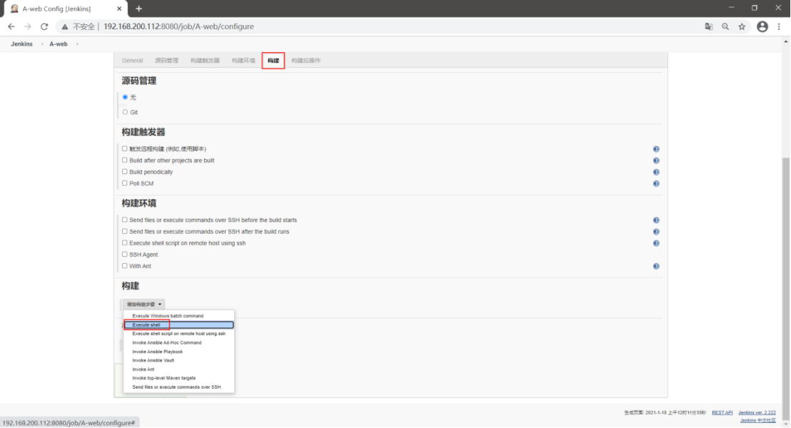Choose Invoke Ansible Vault

coord(178,360)
